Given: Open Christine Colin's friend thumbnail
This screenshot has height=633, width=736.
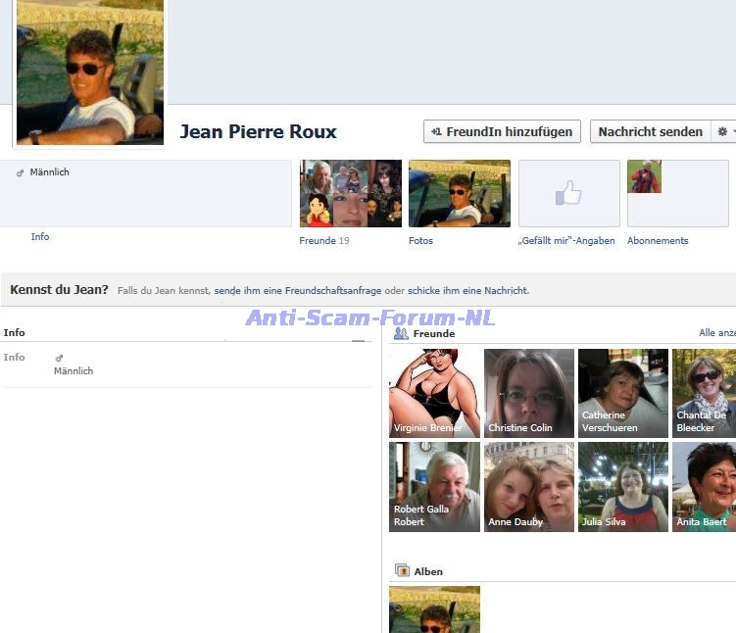Looking at the screenshot, I should (x=529, y=393).
